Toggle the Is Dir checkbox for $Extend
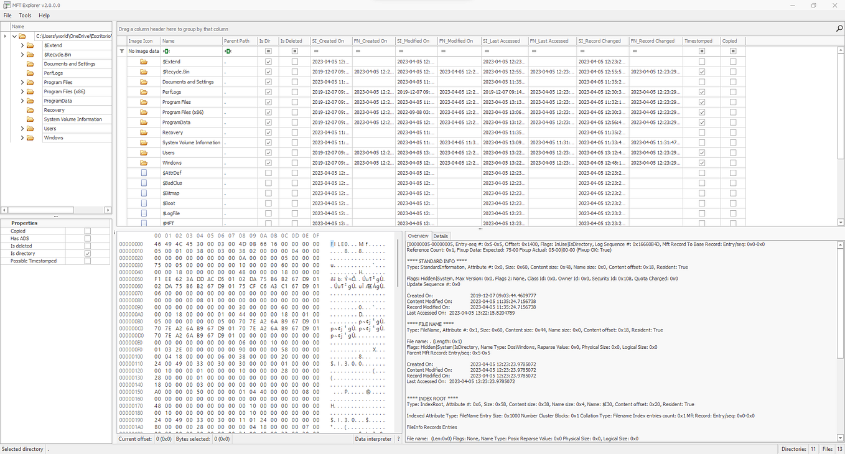The width and height of the screenshot is (845, 454). (x=268, y=62)
